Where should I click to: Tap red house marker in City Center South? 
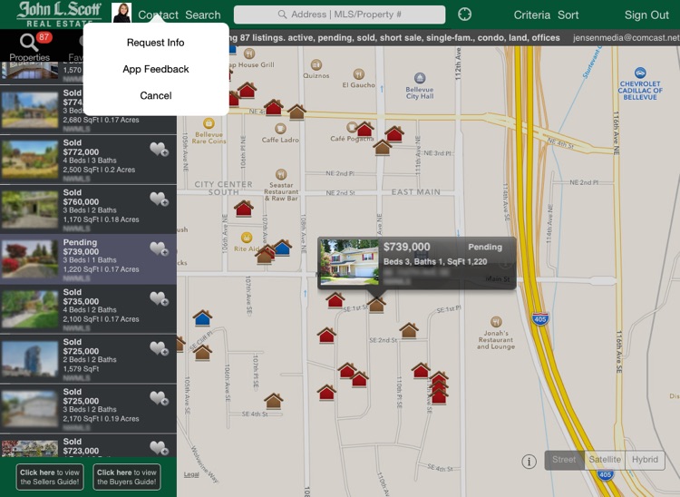click(x=244, y=209)
